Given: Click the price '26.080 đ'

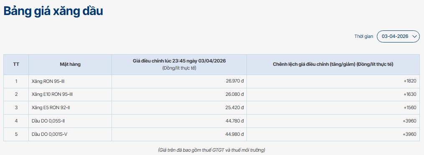Looking at the screenshot, I should [235, 94].
